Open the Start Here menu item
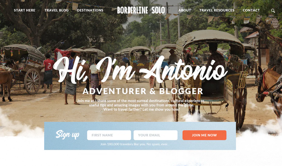 tap(25, 10)
